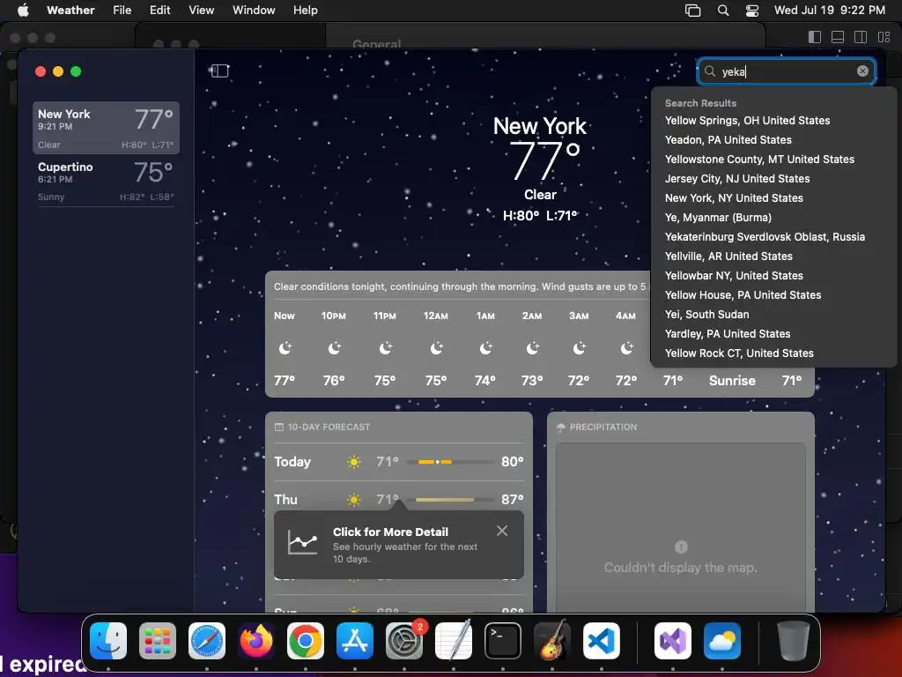Open Visual Studio from the Dock

pyautogui.click(x=672, y=641)
